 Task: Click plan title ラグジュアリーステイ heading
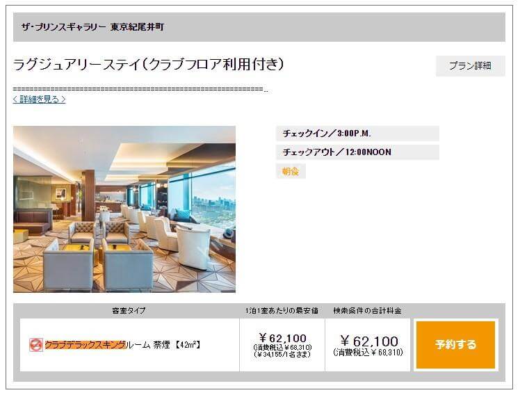pos(148,65)
